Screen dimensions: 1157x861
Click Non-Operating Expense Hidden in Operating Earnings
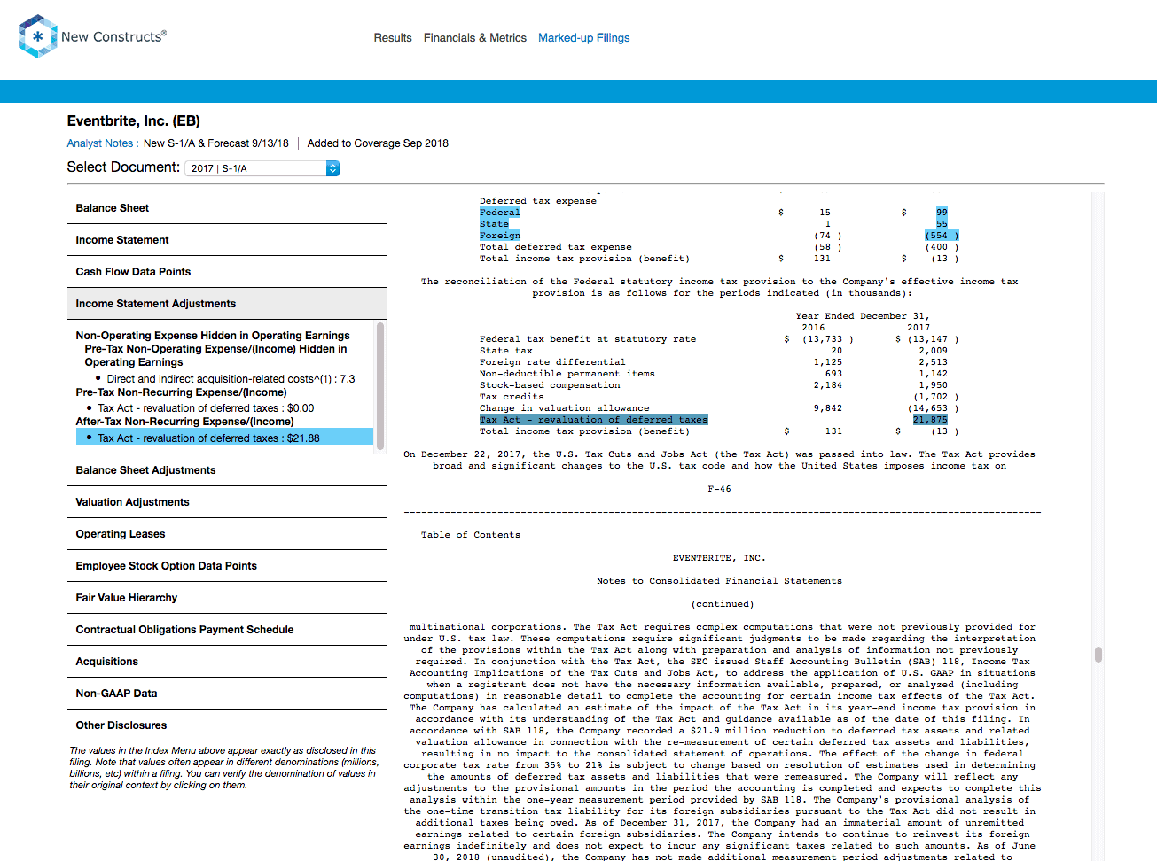tap(213, 336)
